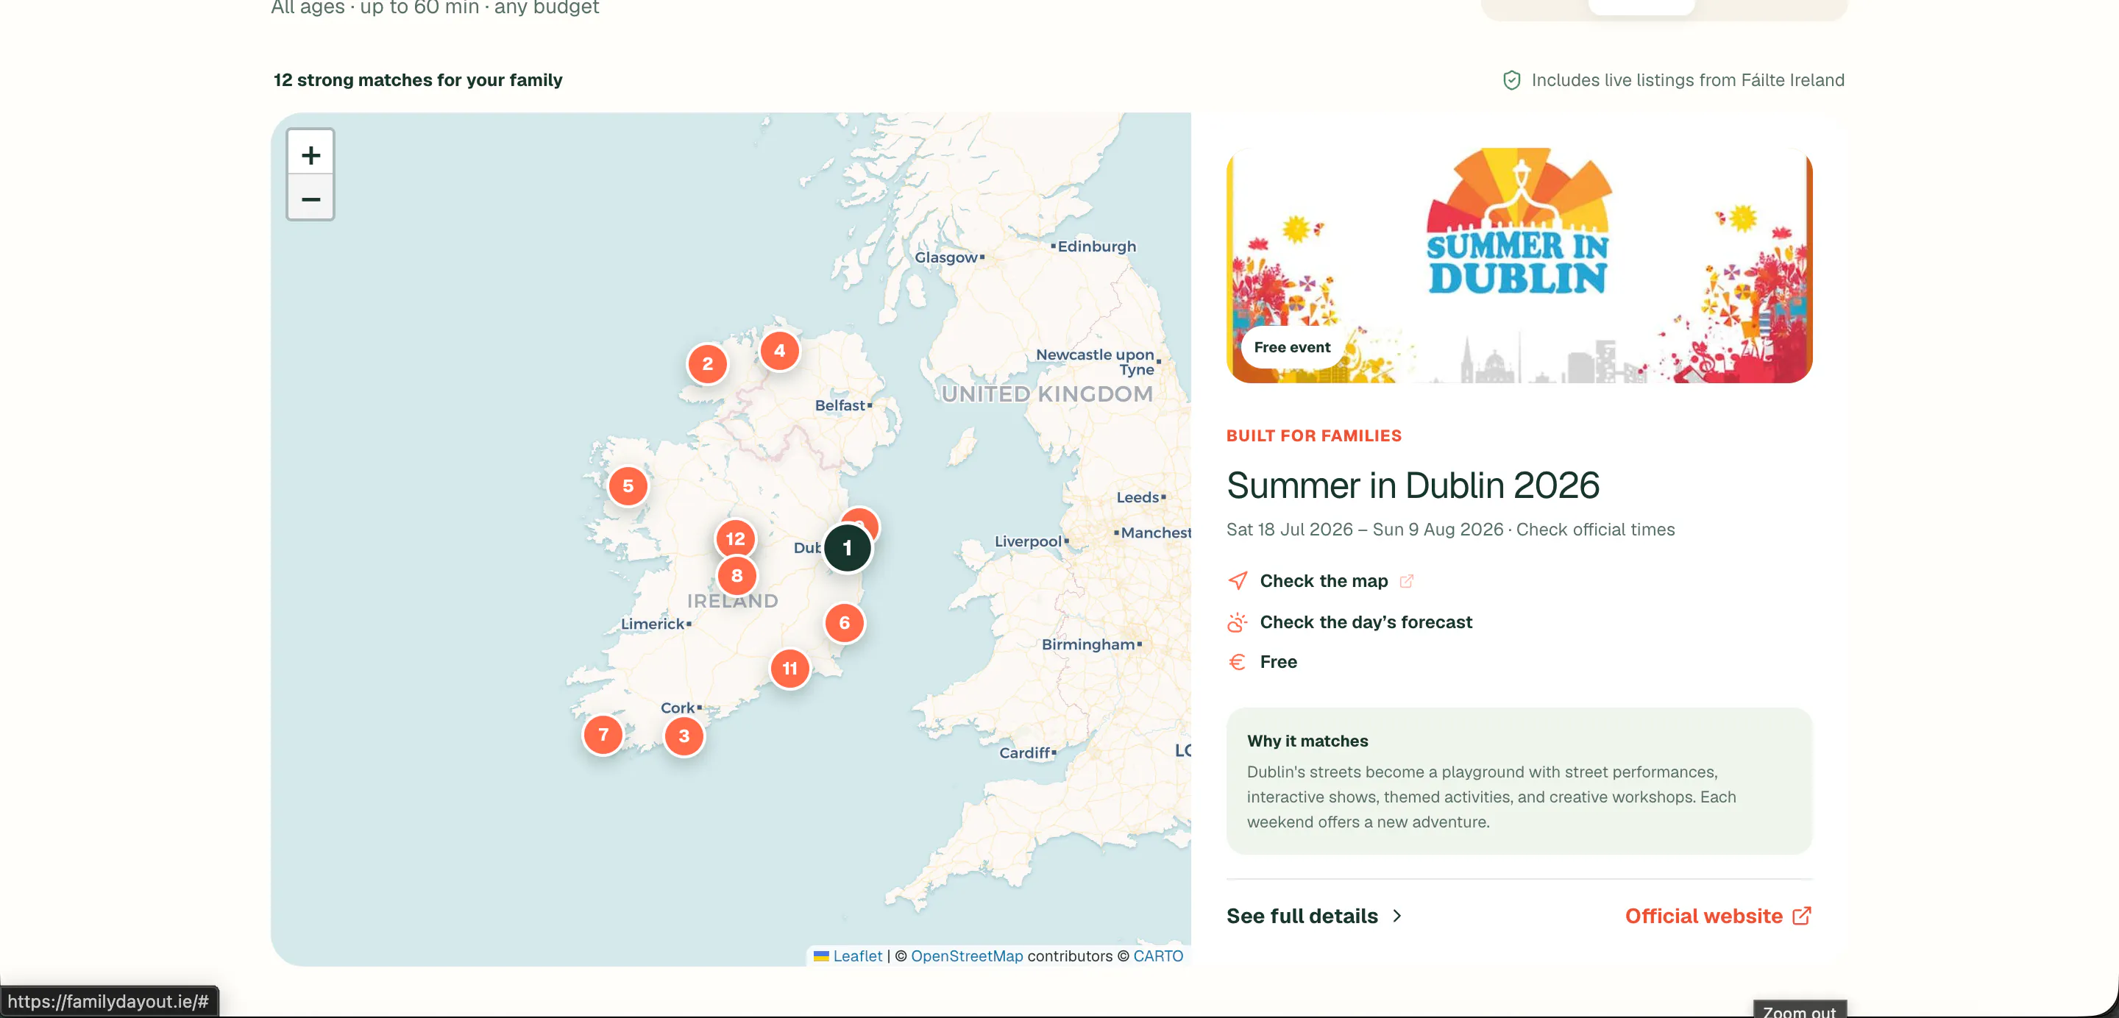Click the All ages filter summary text

[435, 7]
